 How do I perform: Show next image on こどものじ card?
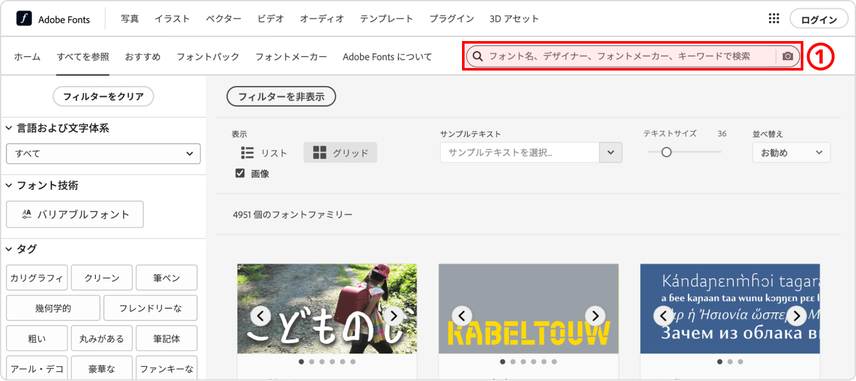393,316
